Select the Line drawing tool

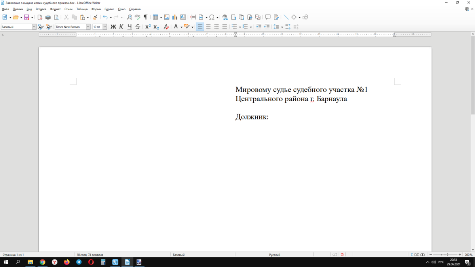[286, 17]
